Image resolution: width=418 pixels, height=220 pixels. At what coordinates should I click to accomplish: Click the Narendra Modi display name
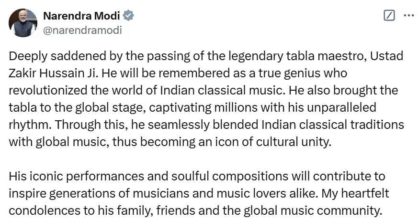click(82, 15)
